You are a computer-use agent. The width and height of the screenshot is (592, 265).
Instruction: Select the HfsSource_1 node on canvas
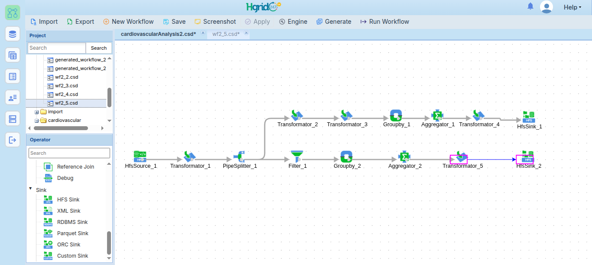pos(140,156)
